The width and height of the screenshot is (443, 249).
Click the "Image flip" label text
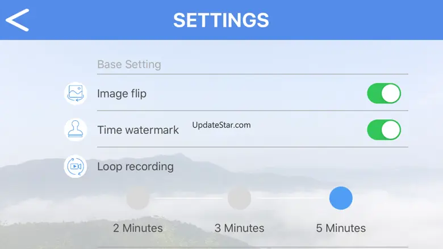[122, 94]
